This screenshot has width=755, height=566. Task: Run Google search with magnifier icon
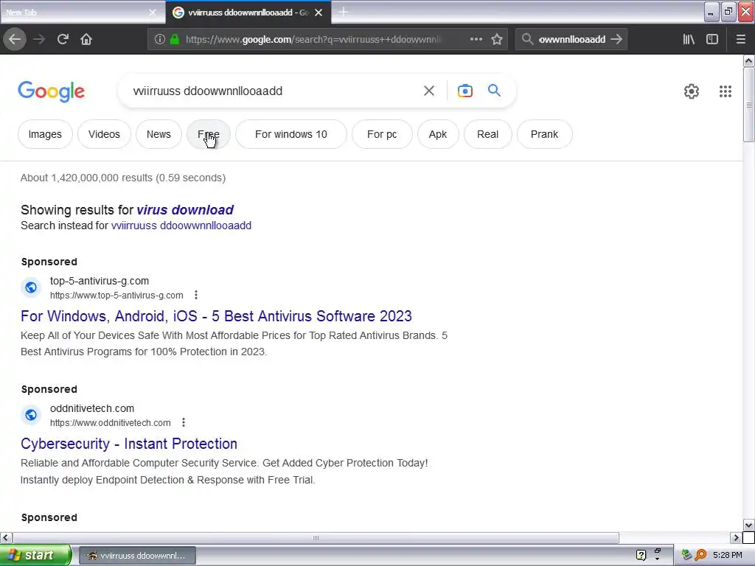pos(494,90)
